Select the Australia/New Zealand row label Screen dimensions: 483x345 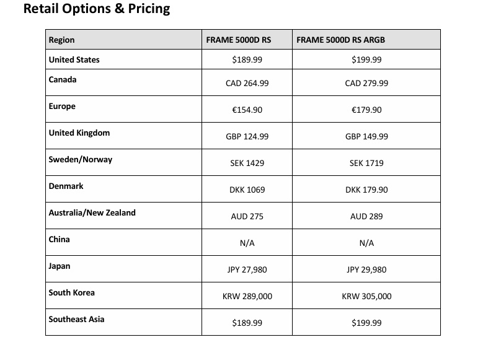pyautogui.click(x=92, y=212)
